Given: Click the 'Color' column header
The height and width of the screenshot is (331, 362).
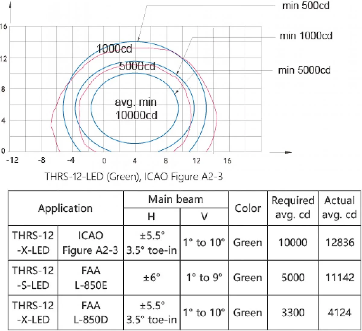Looking at the screenshot, I should point(248,208).
